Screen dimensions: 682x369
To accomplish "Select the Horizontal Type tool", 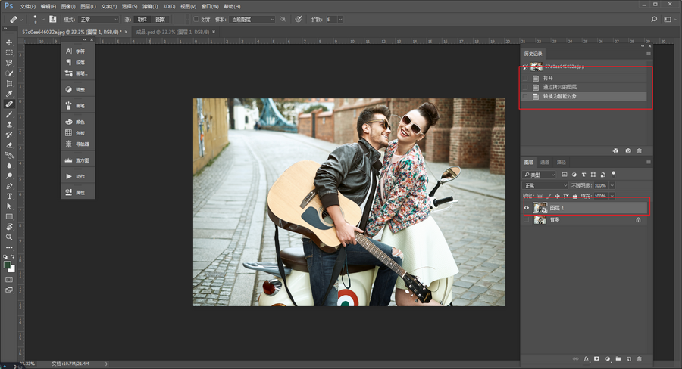I will pos(9,196).
